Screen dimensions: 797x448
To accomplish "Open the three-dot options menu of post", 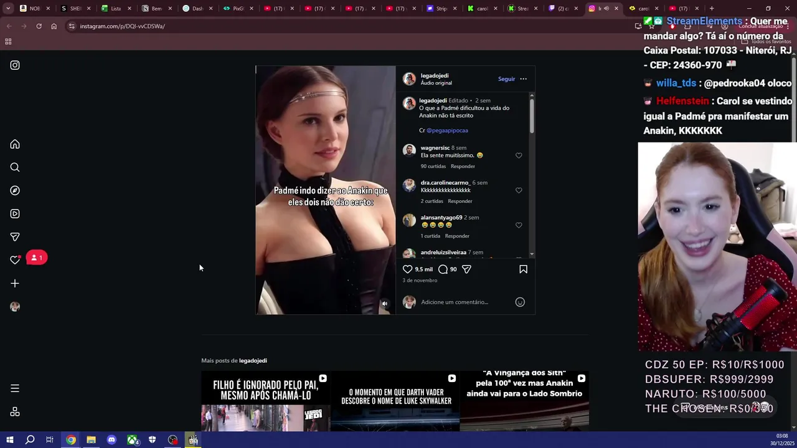I will [x=523, y=79].
